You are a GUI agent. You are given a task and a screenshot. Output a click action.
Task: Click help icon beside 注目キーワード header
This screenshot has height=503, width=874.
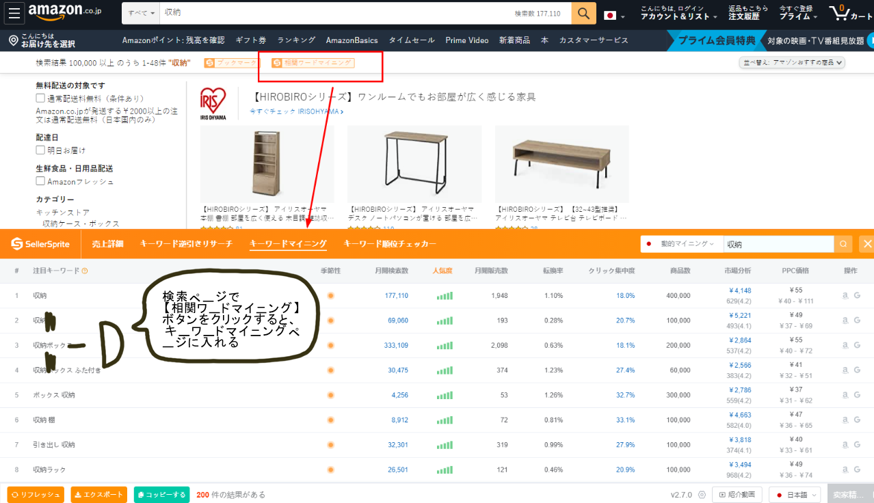(85, 271)
